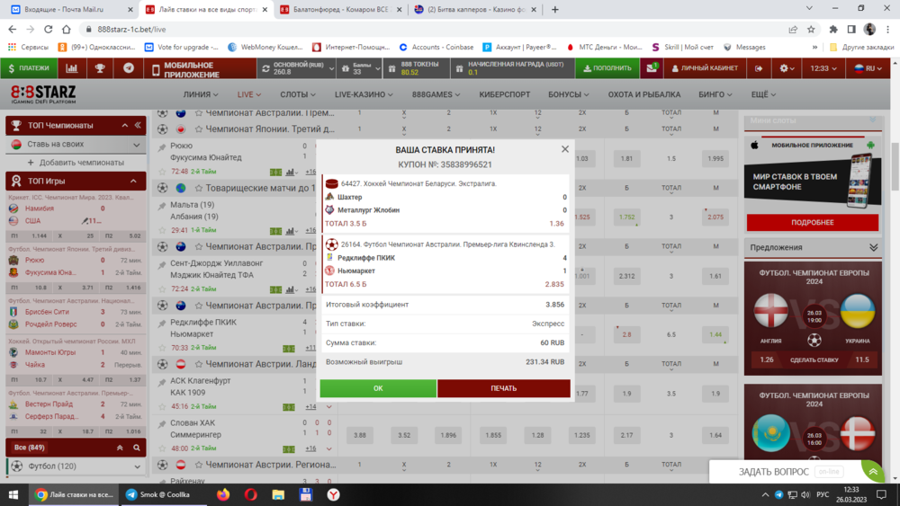The width and height of the screenshot is (900, 506).
Task: Select 1.26 odds for Англия
Action: tap(767, 360)
